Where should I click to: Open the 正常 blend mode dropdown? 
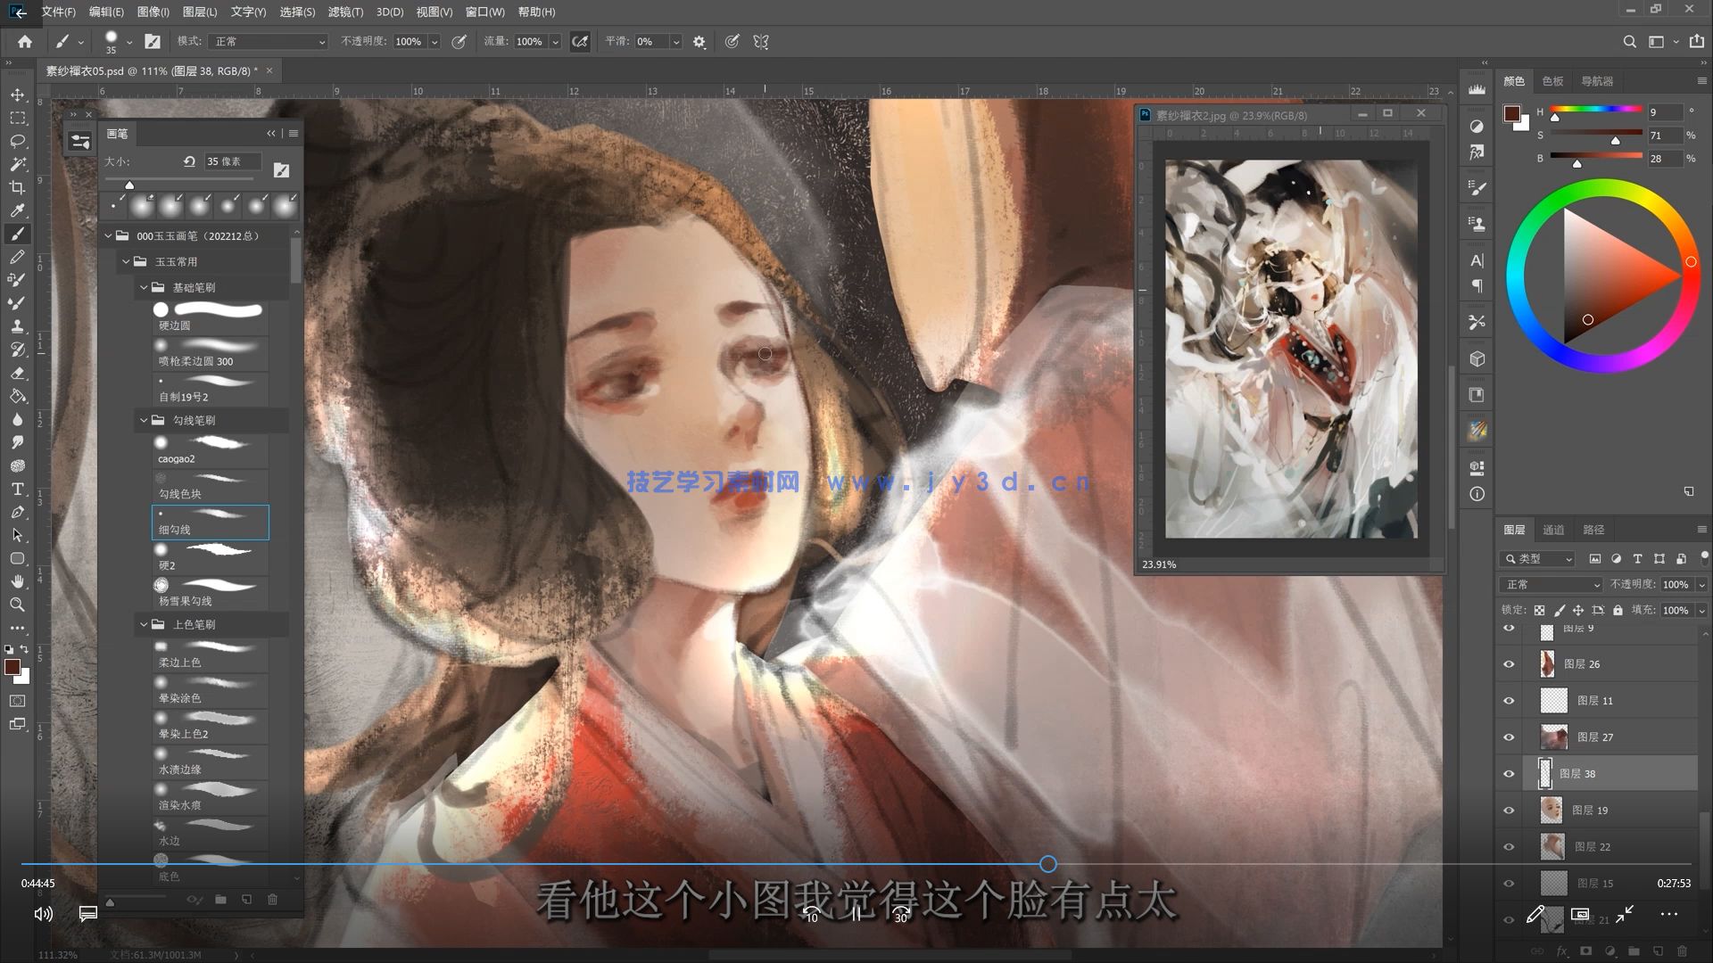point(1550,584)
